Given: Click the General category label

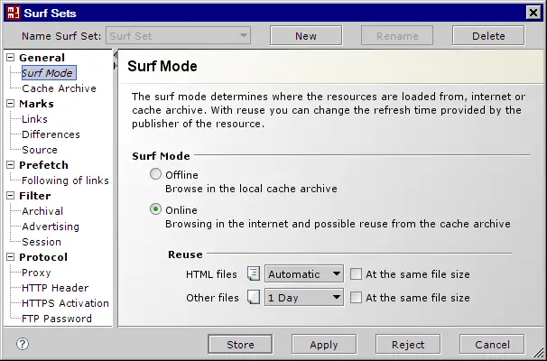Looking at the screenshot, I should tap(42, 57).
